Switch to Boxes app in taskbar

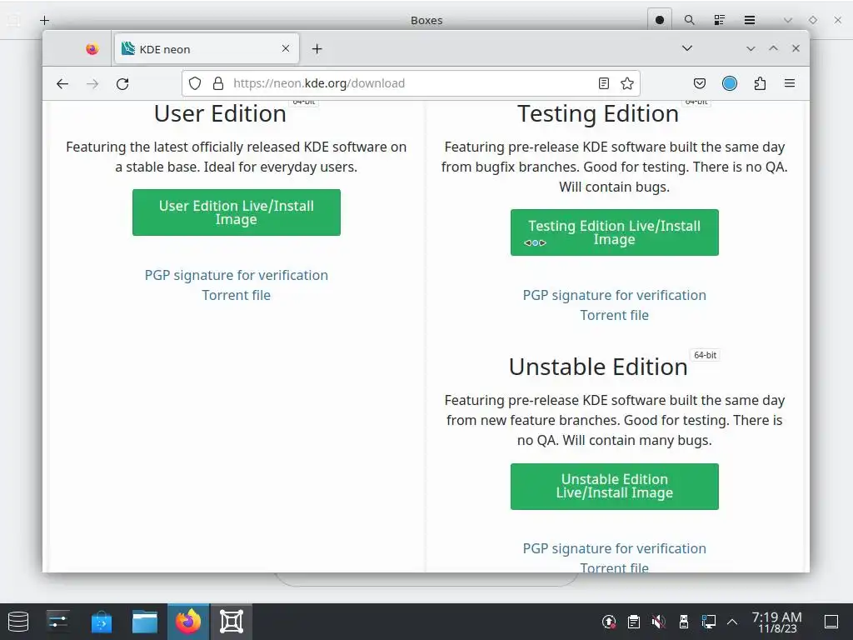pos(232,622)
